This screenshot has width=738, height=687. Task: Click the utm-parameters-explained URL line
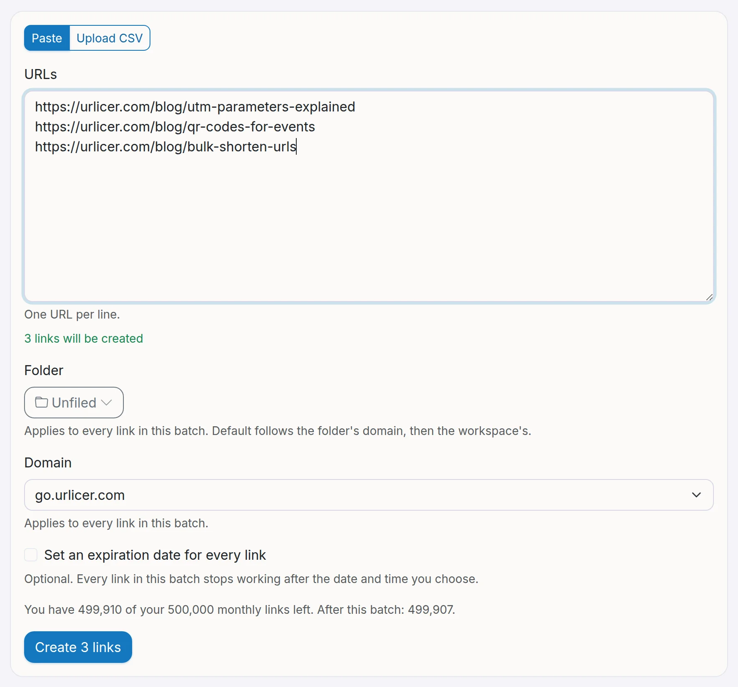[195, 107]
